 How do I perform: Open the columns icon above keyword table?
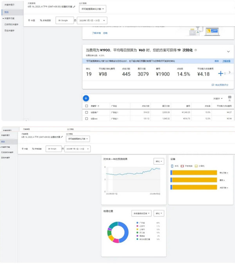(x=230, y=97)
